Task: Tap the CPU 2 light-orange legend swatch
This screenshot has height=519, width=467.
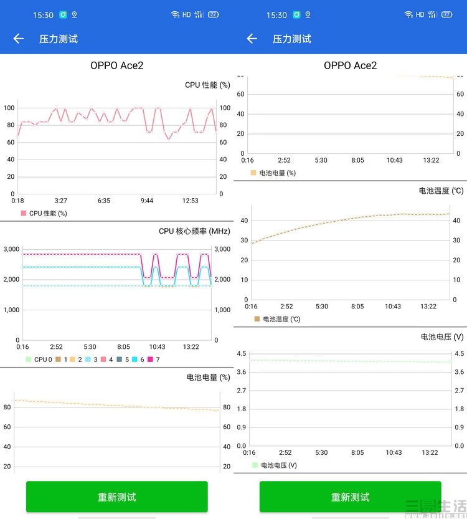Action: point(72,359)
